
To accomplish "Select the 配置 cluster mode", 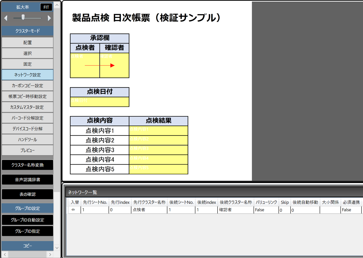I will [28, 43].
